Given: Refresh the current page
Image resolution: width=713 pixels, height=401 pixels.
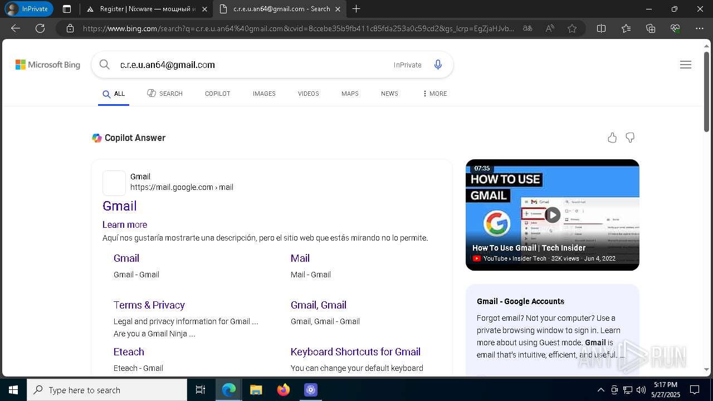Looking at the screenshot, I should [x=40, y=28].
